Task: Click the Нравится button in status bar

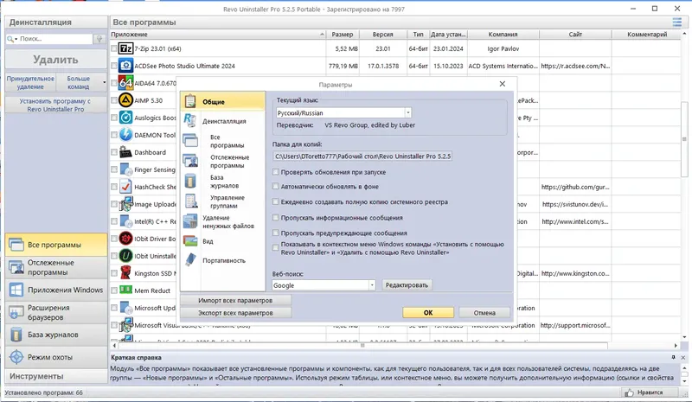Action: click(648, 392)
